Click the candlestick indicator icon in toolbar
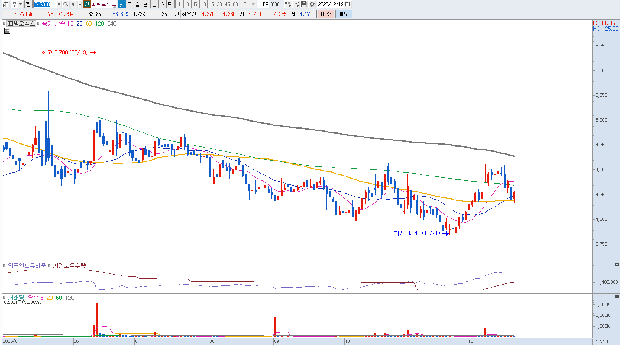This screenshot has width=620, height=345. tap(288, 4)
